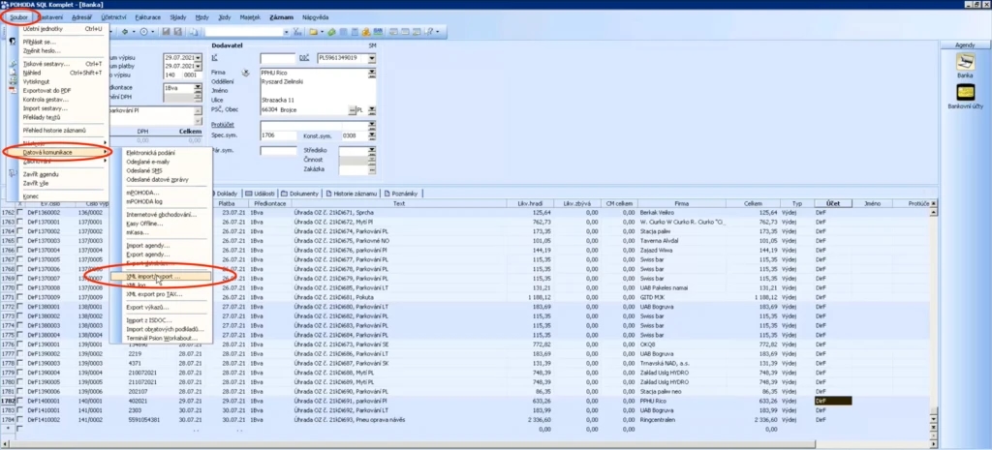Click the save diskette toolbar icon
Screen dimensions: 992x450
[x=166, y=32]
